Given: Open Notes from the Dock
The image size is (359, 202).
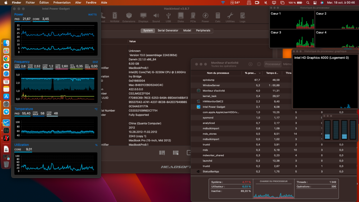Looking at the screenshot, I should click(x=6, y=89).
